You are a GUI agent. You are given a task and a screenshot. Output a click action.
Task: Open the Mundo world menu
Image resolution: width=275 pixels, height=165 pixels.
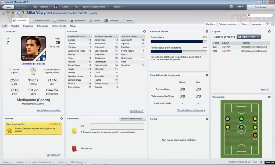point(119,7)
